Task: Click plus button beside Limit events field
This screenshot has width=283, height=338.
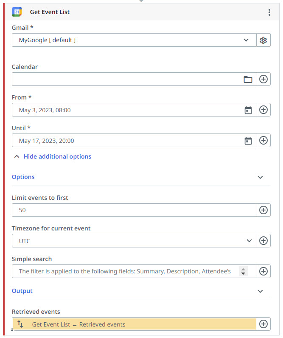Action: [x=263, y=210]
